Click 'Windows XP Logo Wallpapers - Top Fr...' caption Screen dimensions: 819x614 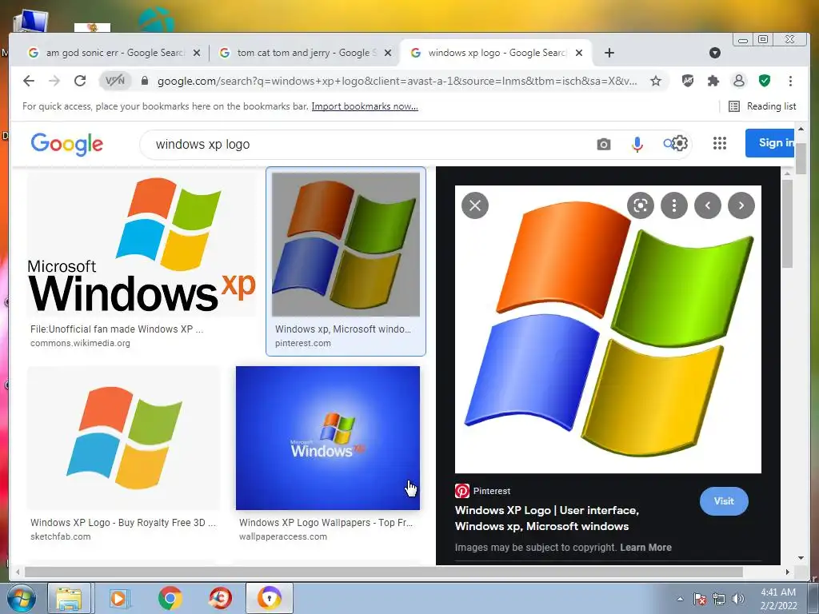[x=326, y=522]
